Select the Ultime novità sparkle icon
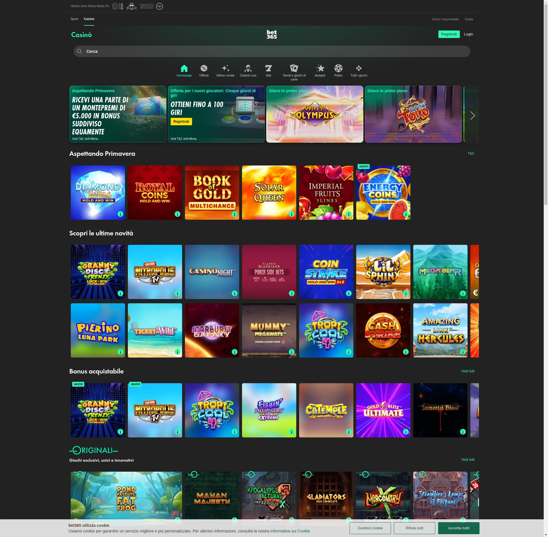This screenshot has width=548, height=537. (225, 68)
